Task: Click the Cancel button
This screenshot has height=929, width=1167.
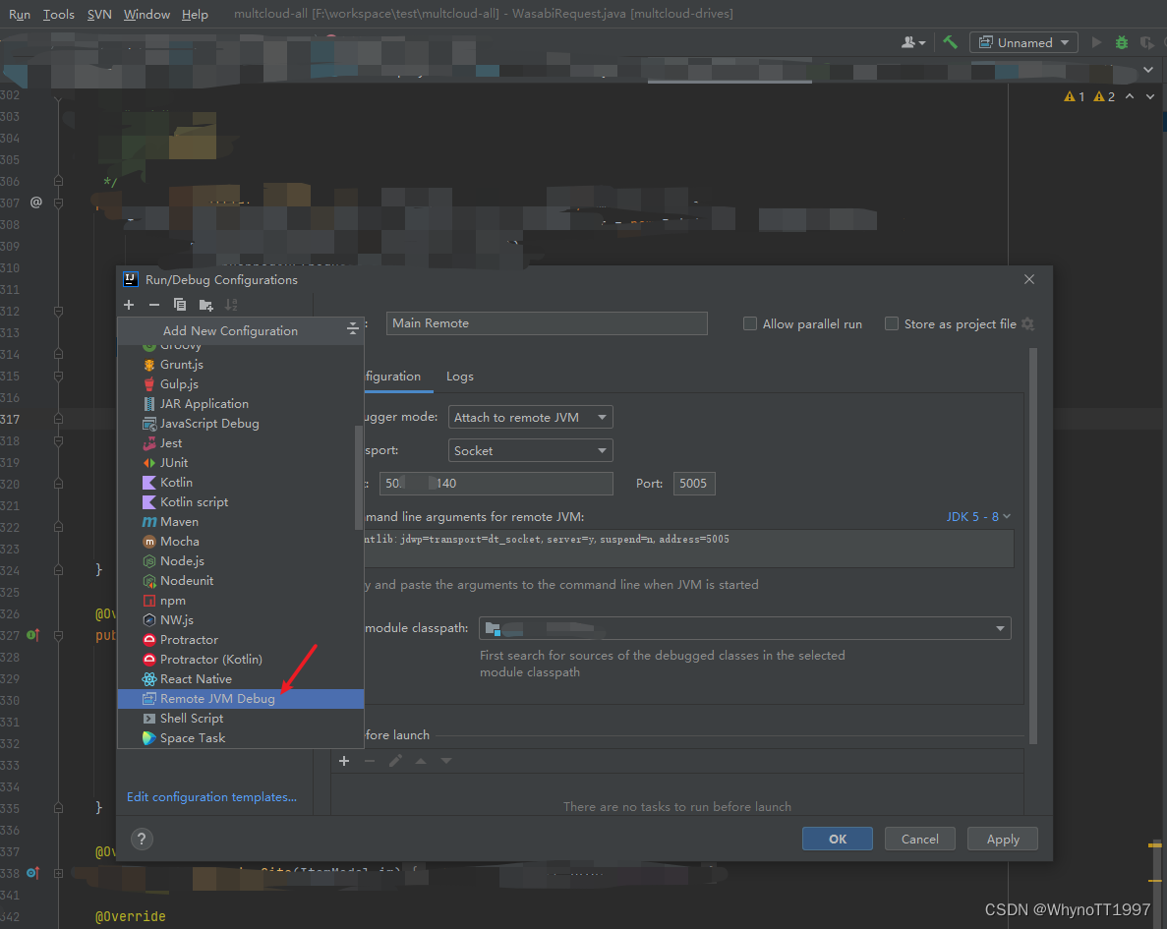Action: tap(920, 839)
